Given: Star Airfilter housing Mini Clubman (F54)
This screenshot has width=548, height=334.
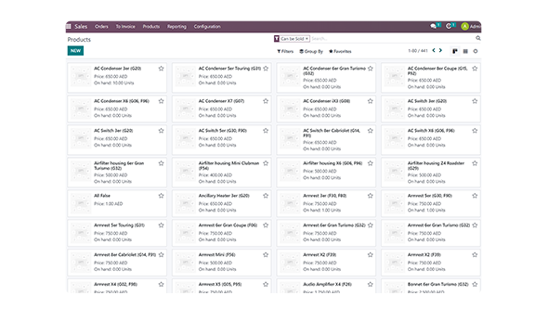Looking at the screenshot, I should point(266,163).
